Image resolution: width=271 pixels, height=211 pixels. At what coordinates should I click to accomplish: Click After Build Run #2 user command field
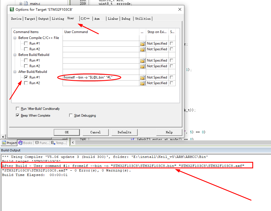coord(101,83)
